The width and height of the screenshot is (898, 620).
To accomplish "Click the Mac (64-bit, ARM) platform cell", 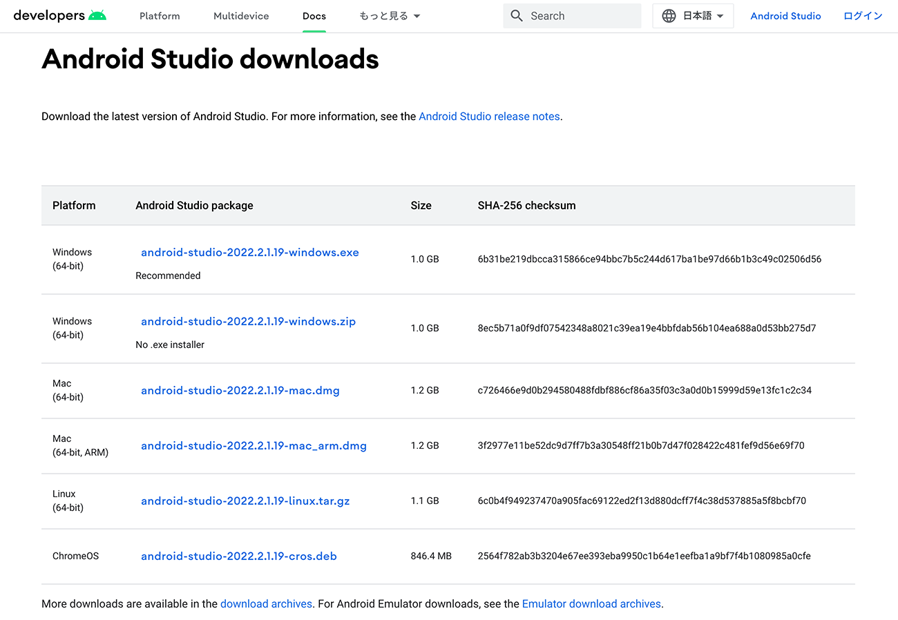I will pos(80,446).
